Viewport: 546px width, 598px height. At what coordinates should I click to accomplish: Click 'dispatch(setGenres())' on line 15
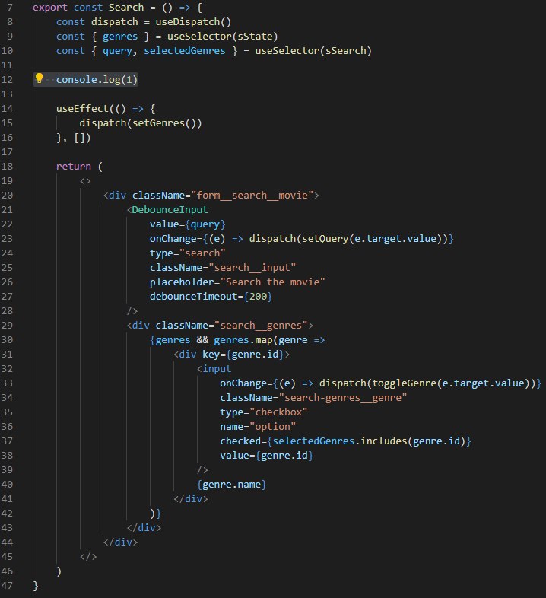[141, 123]
